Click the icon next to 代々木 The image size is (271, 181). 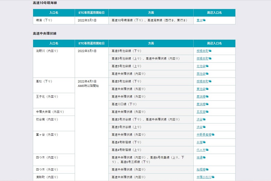(207, 150)
